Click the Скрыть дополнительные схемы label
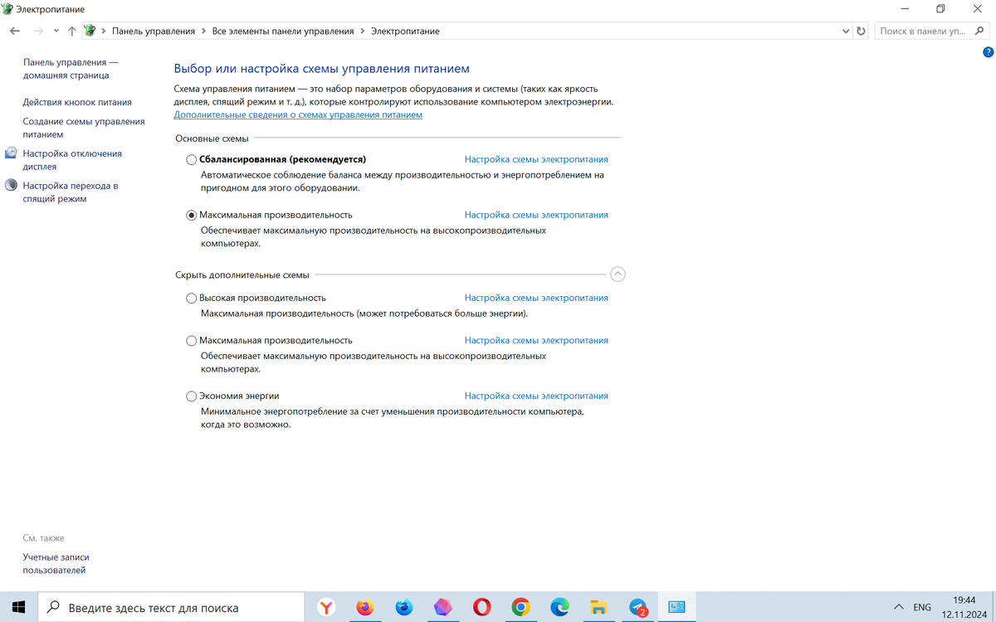 coord(242,275)
